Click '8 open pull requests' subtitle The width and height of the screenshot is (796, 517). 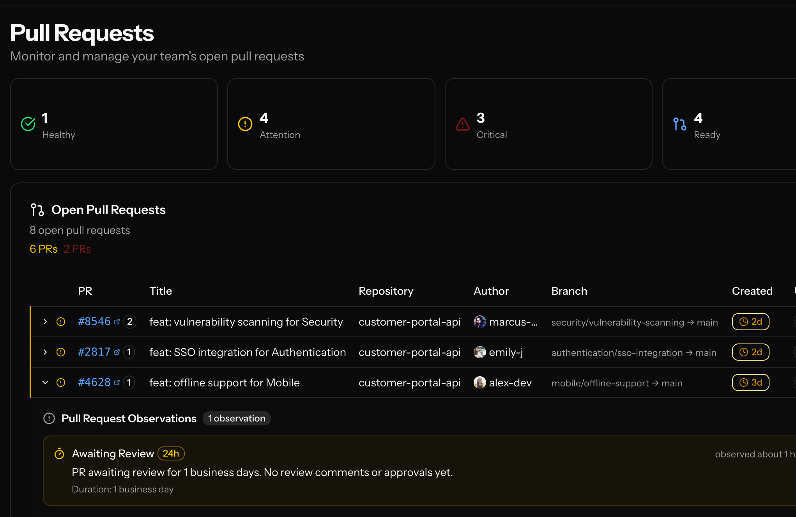click(x=80, y=230)
